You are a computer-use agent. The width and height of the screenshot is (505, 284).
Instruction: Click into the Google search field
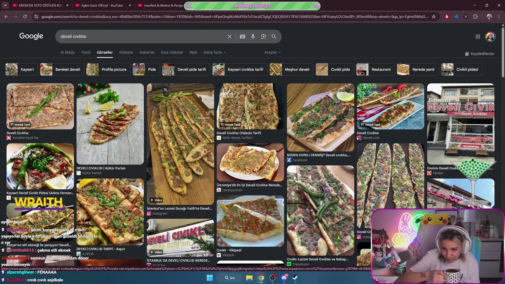pyautogui.click(x=142, y=36)
